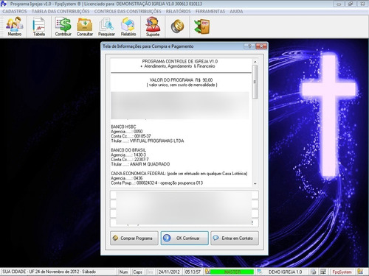Click the status bar icon left of MASTER
This screenshot has width=369, height=276.
pyautogui.click(x=207, y=272)
